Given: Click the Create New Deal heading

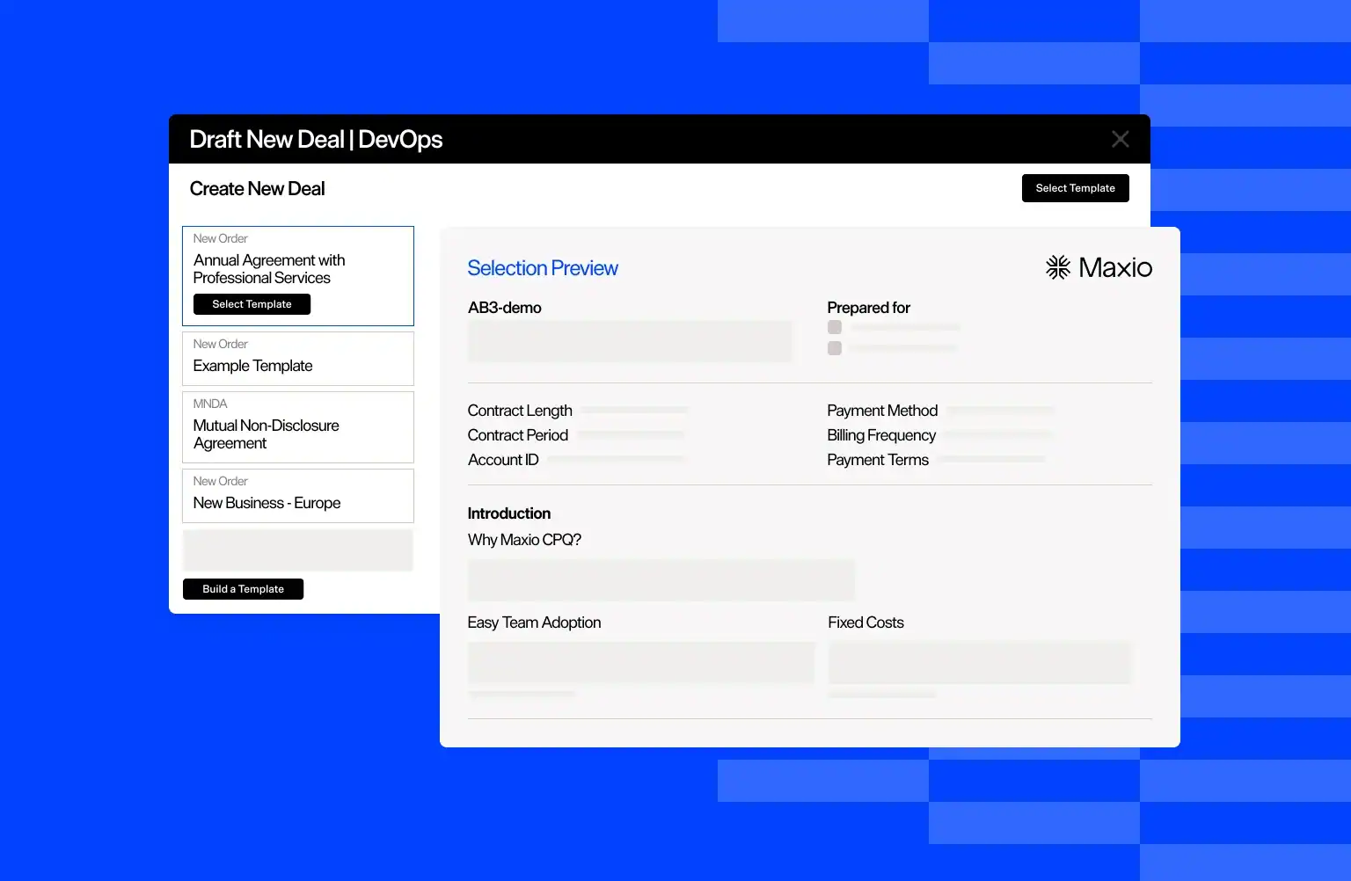Looking at the screenshot, I should (257, 189).
